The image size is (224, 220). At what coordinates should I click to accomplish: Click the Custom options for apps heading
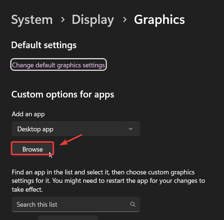coord(63,95)
